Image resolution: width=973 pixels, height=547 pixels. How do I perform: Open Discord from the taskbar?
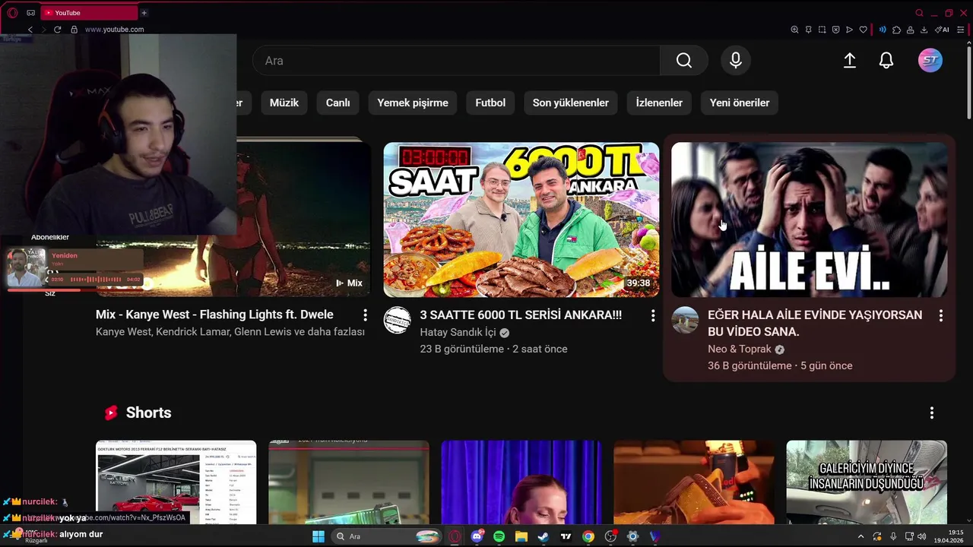477,536
